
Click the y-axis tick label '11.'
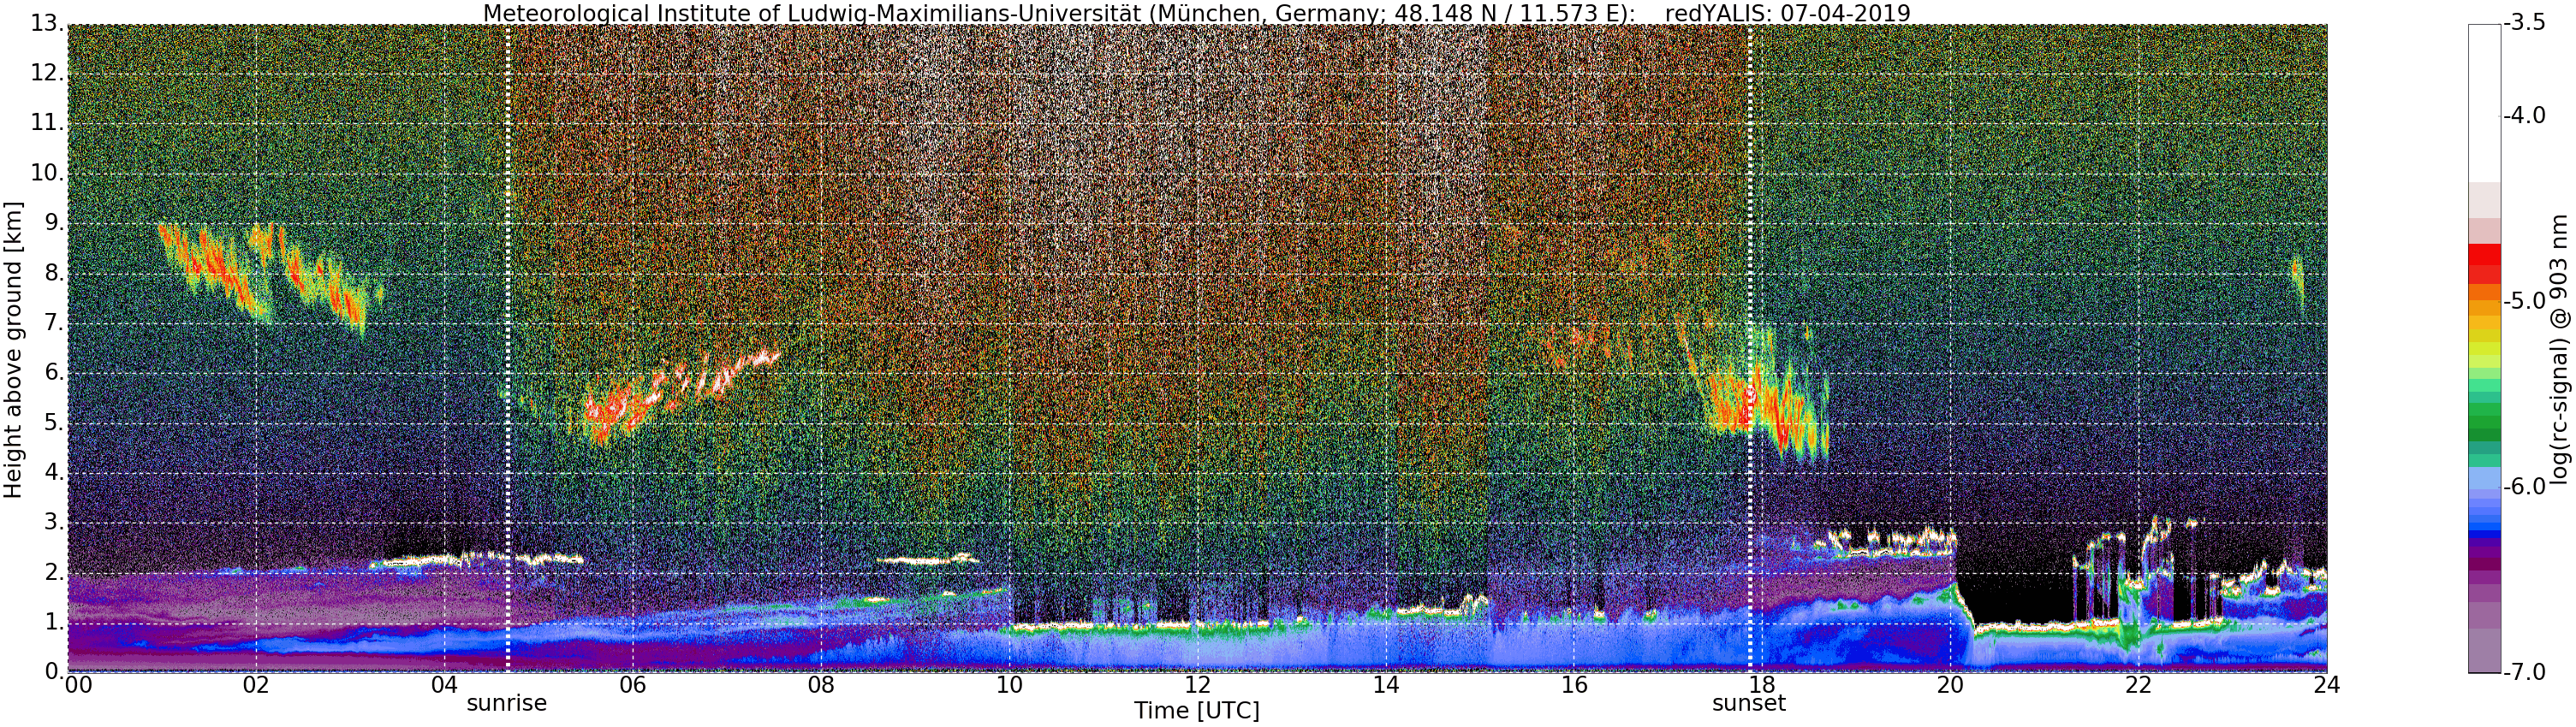45,124
